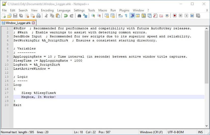Image resolution: width=210 pixels, height=135 pixels.
Task: Click the user-defined language icon
Action: [x=138, y=16]
